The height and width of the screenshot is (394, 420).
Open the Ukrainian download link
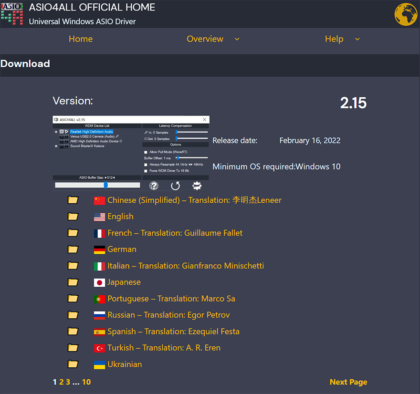[x=125, y=364]
